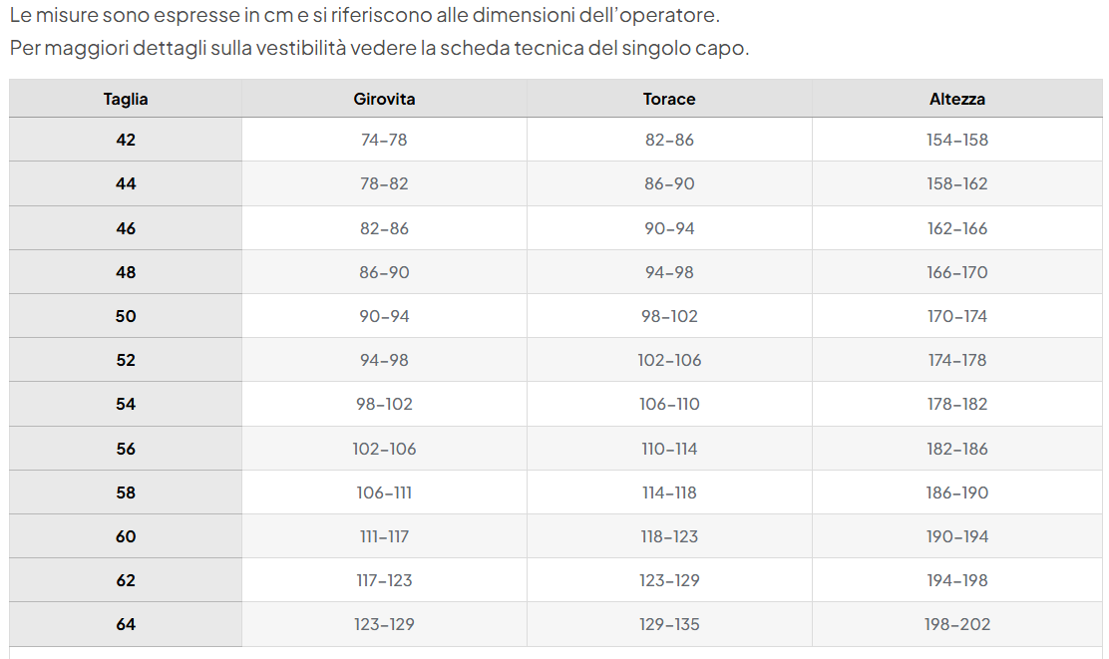Screen dimensions: 1109x659
Task: Select the size 48 row label
Action: click(126, 272)
